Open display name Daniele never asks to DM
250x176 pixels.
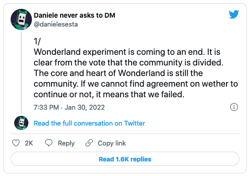point(74,15)
